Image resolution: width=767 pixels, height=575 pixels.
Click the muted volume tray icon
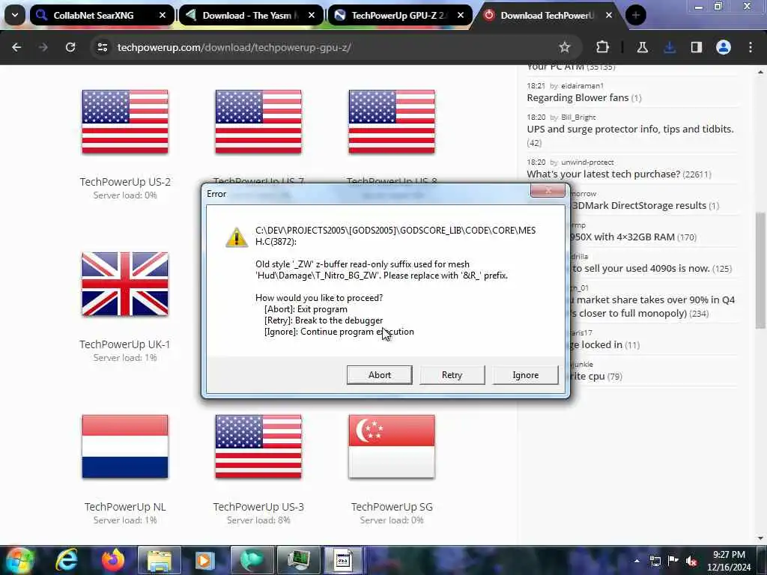coord(691,561)
